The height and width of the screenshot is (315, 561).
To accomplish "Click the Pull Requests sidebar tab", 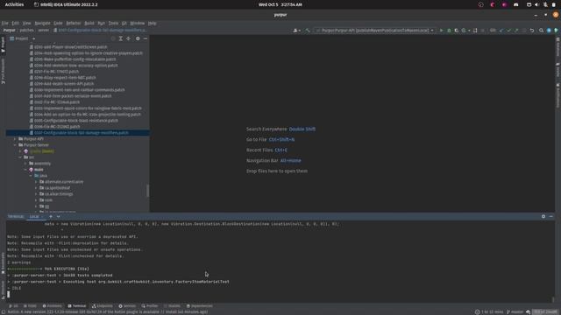I will click(3, 72).
